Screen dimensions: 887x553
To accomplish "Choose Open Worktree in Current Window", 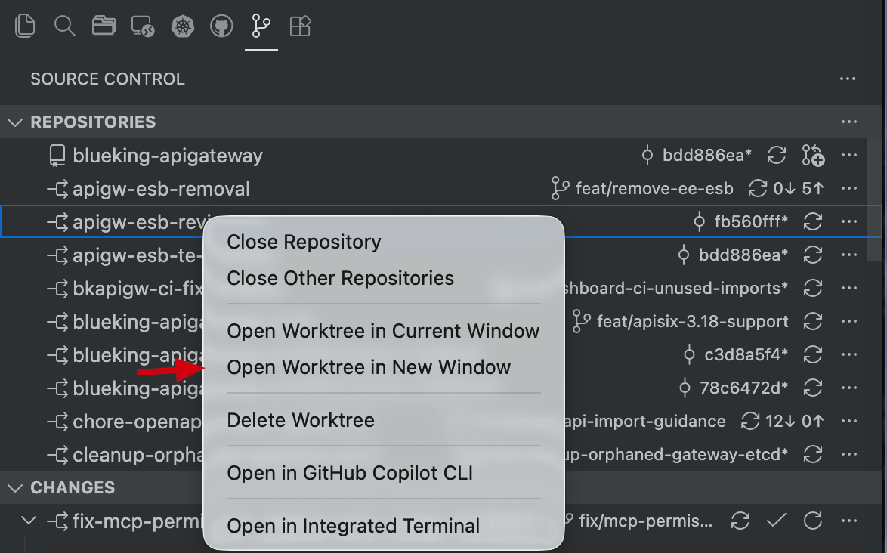I will tap(384, 331).
